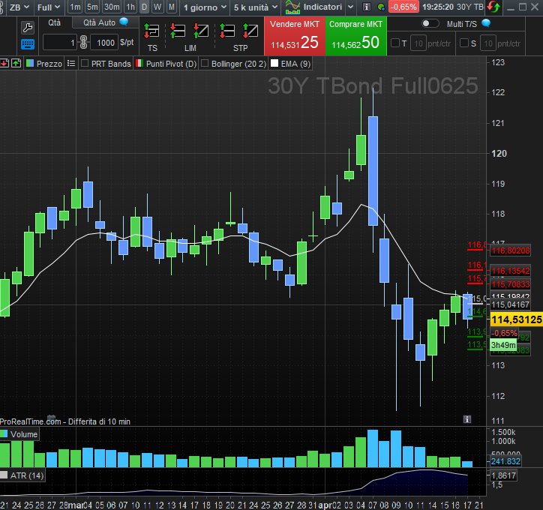Toggle the Bollinger (20 2) checkbox

(x=205, y=64)
